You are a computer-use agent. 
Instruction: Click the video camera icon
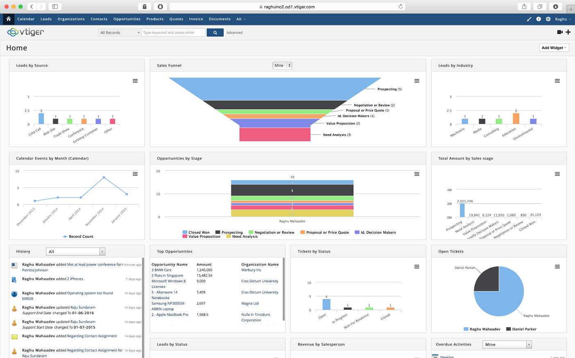(560, 32)
